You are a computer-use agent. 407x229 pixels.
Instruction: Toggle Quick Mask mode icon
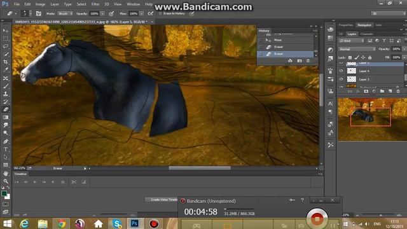click(6, 204)
